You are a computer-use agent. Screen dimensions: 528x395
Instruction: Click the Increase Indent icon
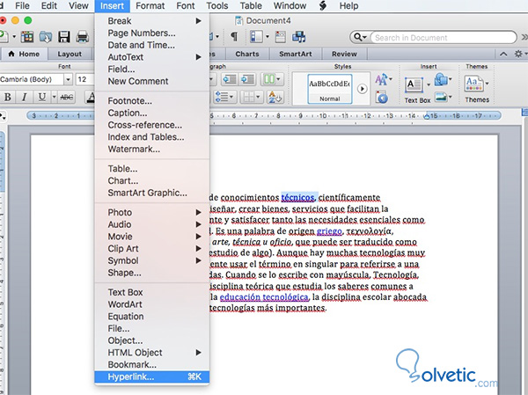247,79
